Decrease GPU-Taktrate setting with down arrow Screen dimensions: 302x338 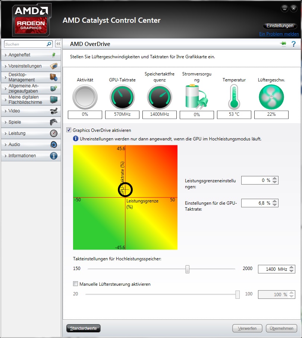click(x=275, y=205)
